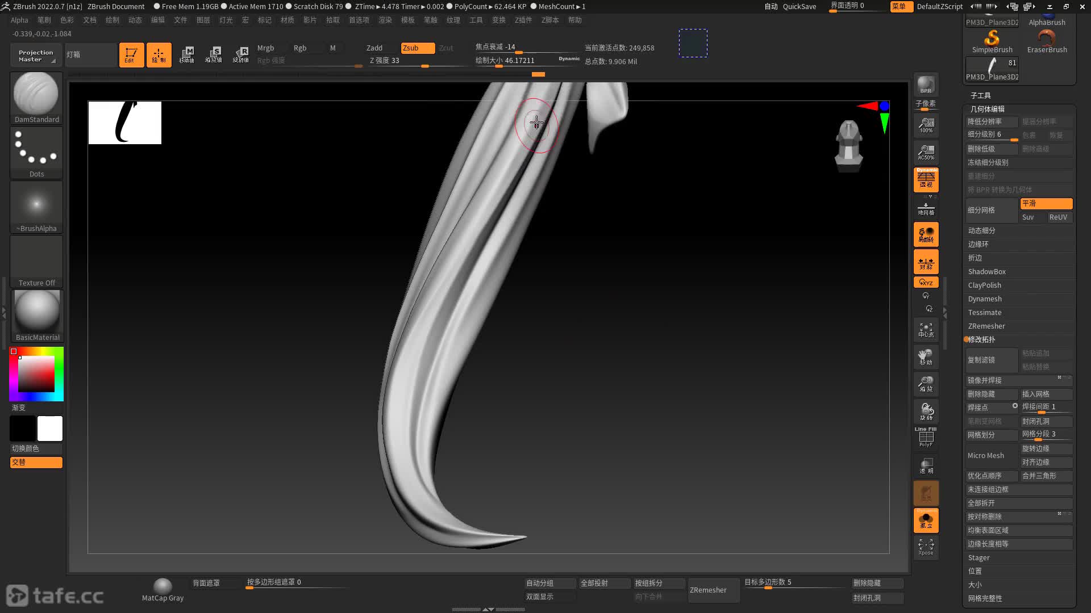Click the QuickSave button
Screen dimensions: 1091x613
click(799, 6)
